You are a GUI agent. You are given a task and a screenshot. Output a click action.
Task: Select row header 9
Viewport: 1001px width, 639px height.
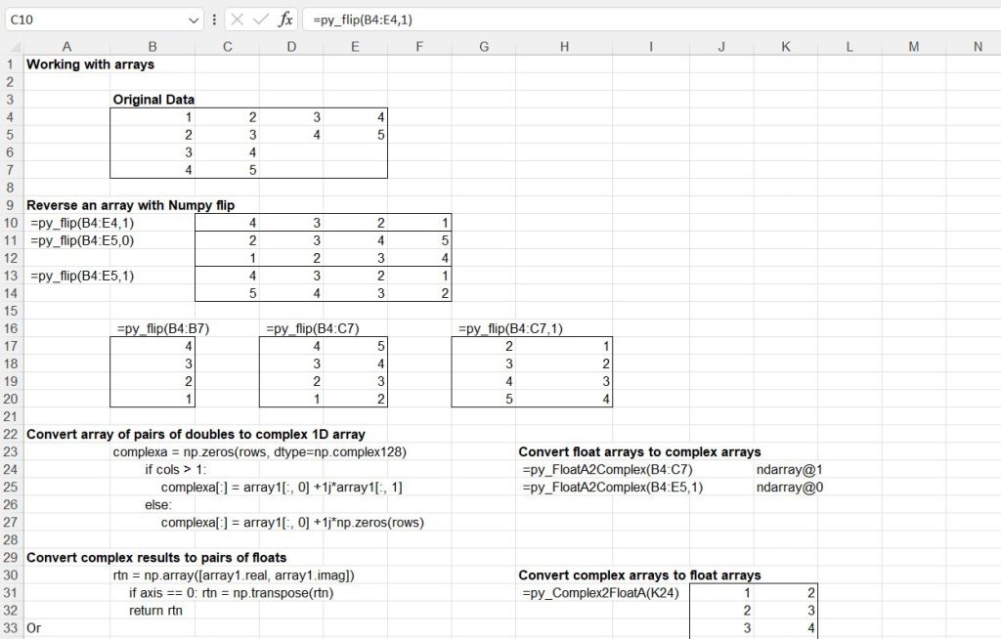point(11,205)
